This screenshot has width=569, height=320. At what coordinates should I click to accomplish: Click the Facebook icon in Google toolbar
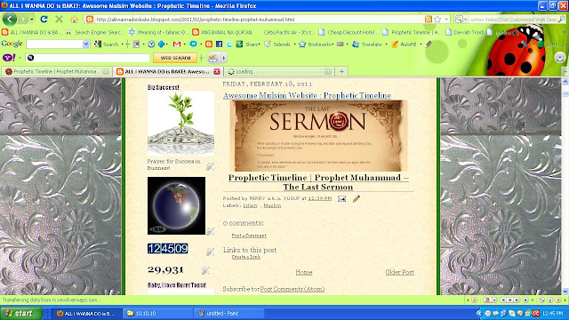tap(219, 44)
